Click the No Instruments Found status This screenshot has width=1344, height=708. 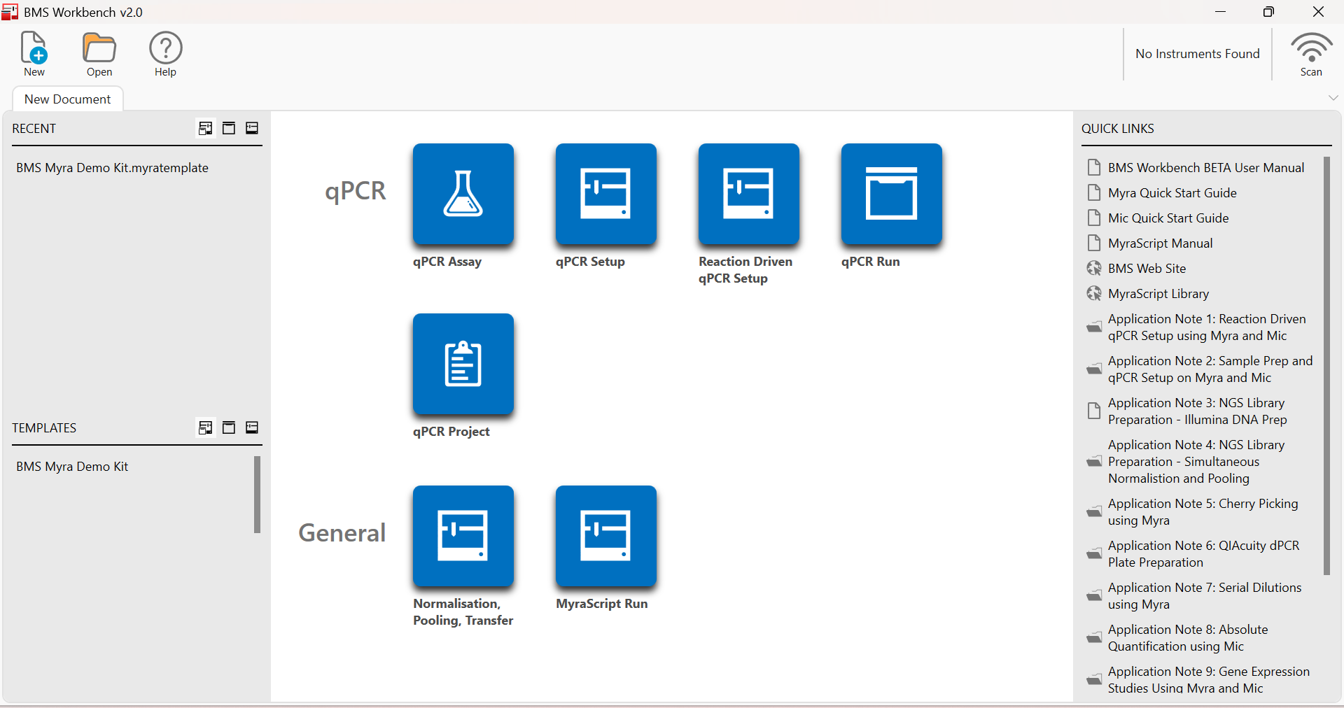[x=1198, y=54]
